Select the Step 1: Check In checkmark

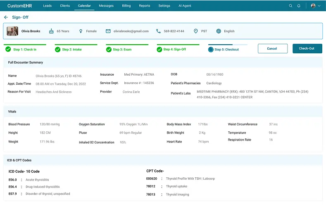[8, 49]
